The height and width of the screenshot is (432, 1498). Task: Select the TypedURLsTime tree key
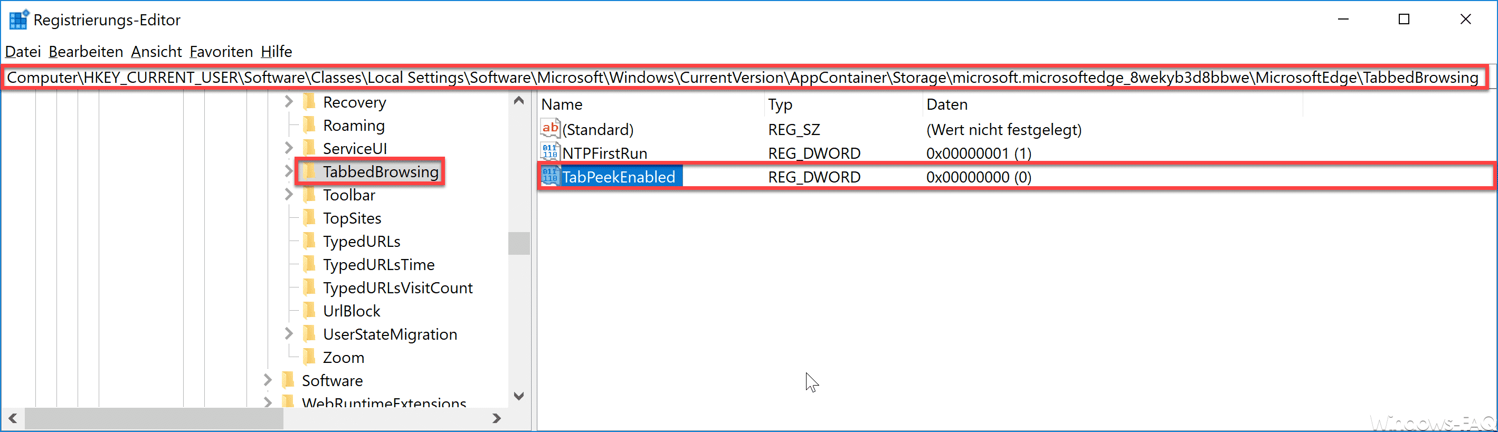[378, 265]
